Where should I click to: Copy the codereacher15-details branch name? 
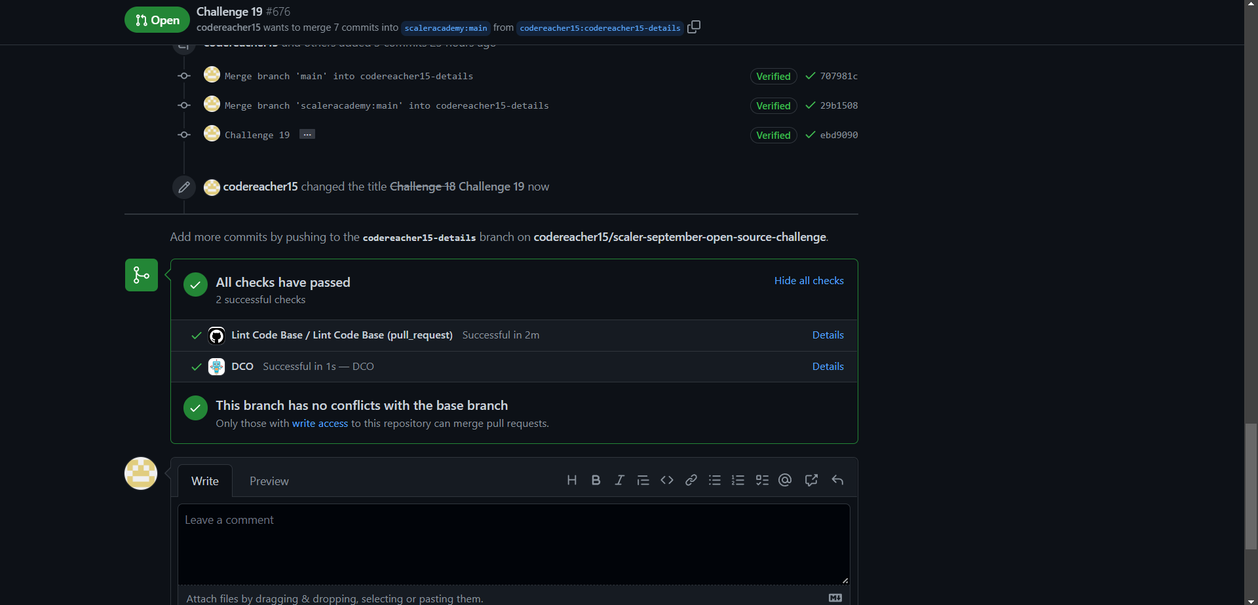[x=694, y=27]
